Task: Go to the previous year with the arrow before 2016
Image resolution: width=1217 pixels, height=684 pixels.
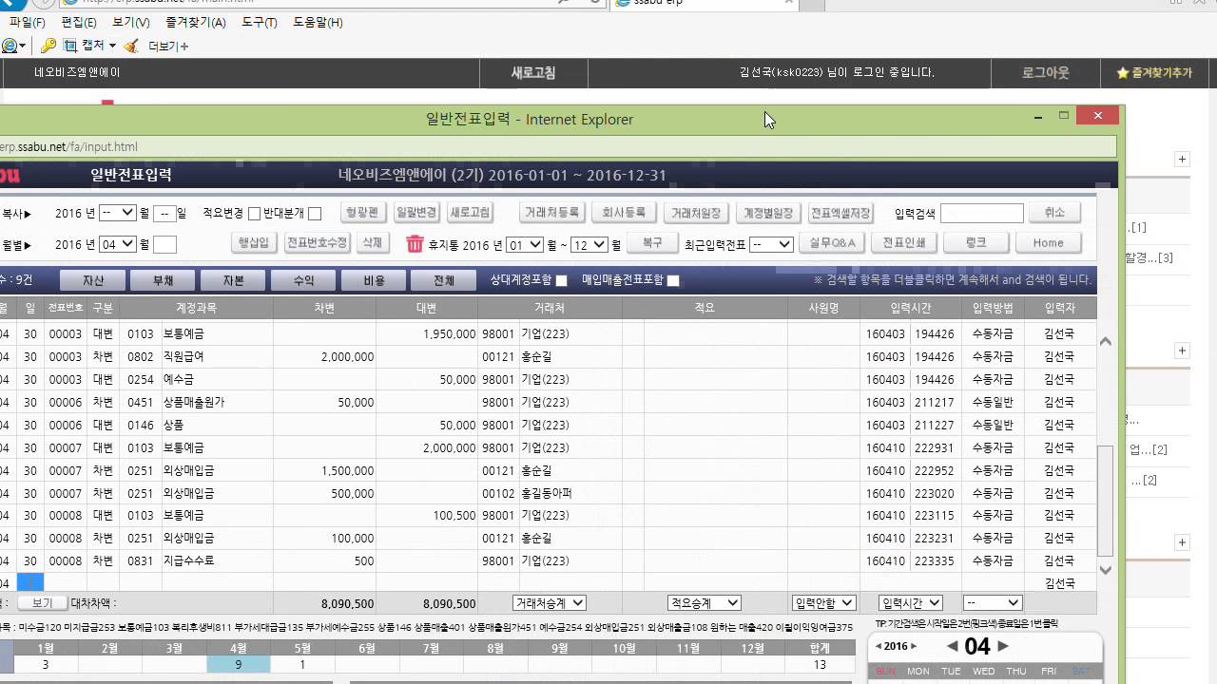Action: [x=879, y=646]
